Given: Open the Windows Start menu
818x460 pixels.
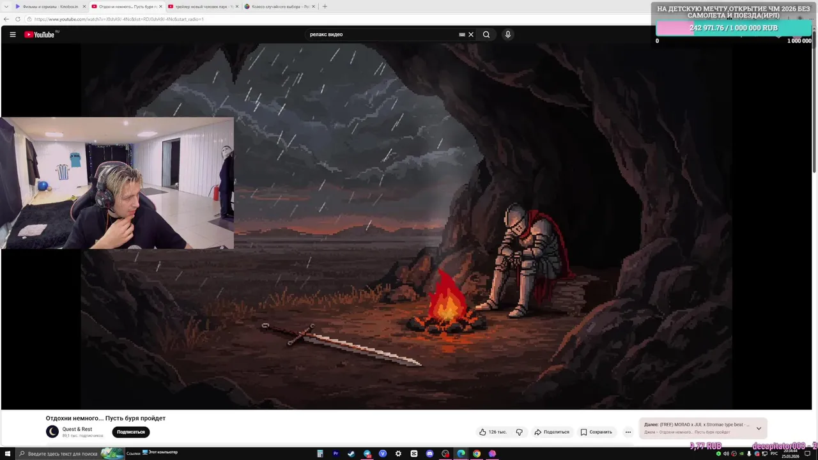Looking at the screenshot, I should pos(8,454).
